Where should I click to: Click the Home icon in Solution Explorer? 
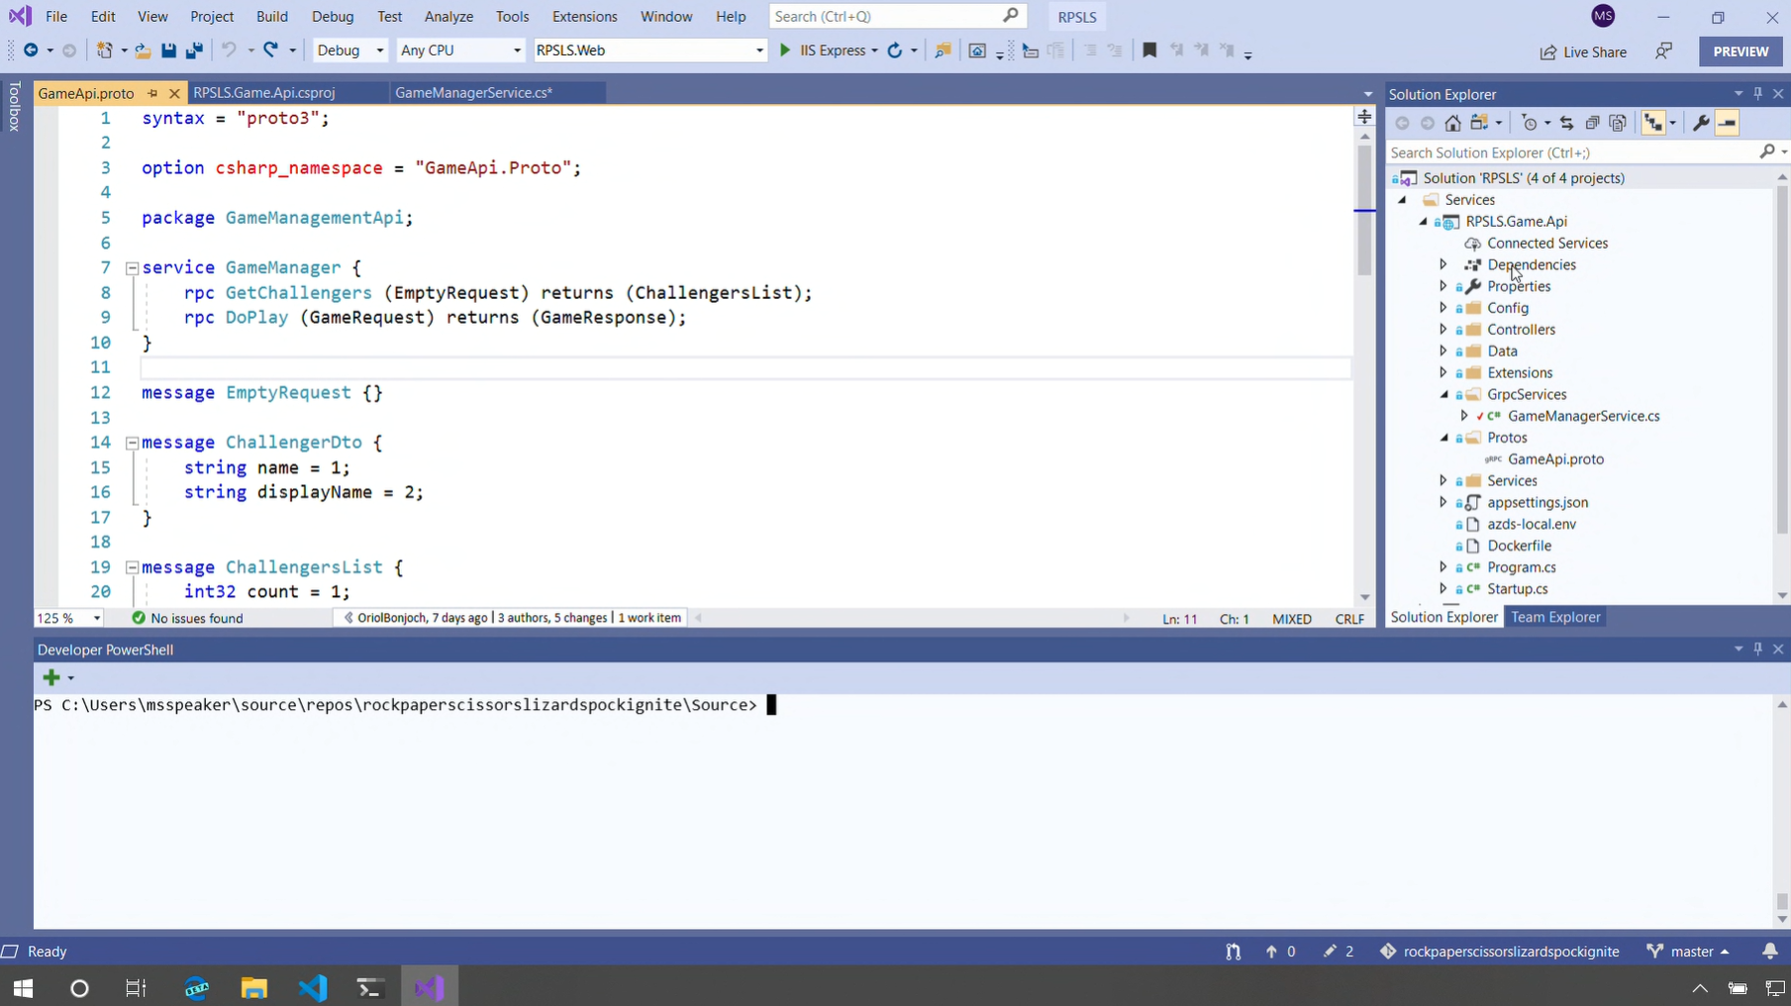click(x=1452, y=123)
